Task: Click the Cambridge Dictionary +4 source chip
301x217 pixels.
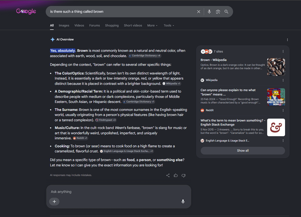Action: point(144,56)
